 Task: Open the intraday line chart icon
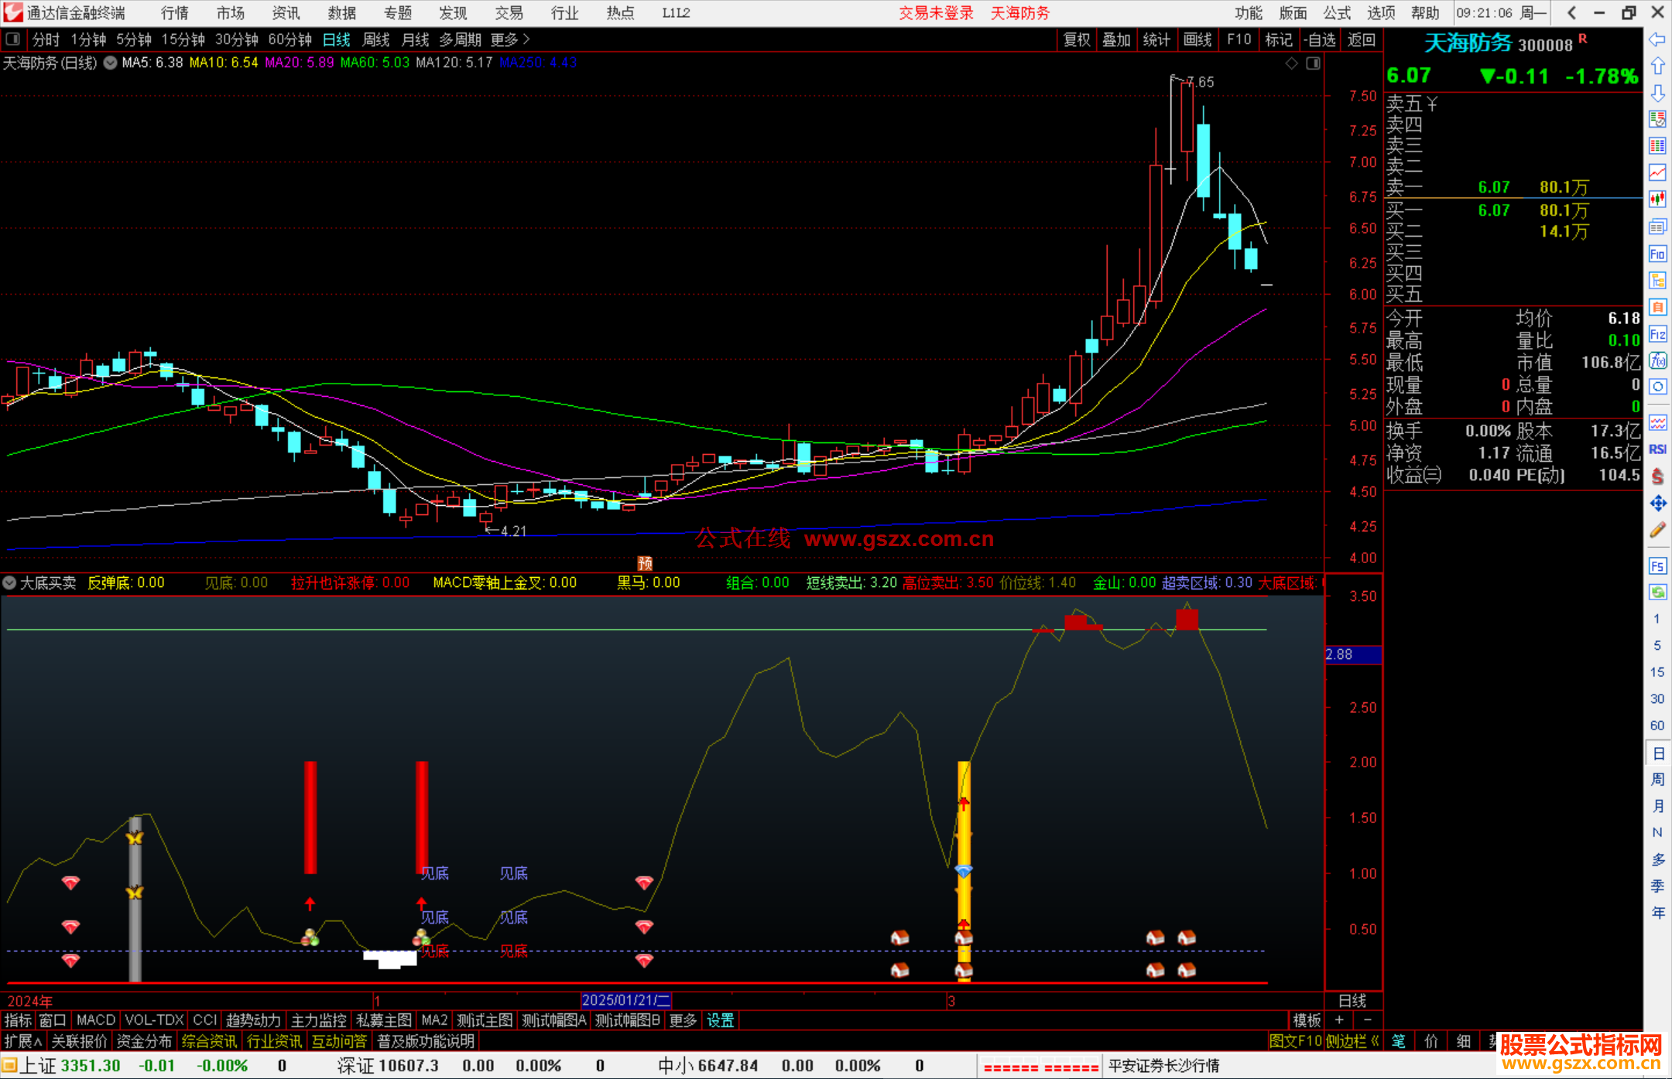pyautogui.click(x=1657, y=172)
